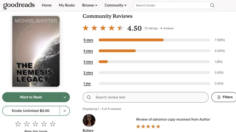Click the '12 ratings · 4 reviews' text

pos(159,28)
